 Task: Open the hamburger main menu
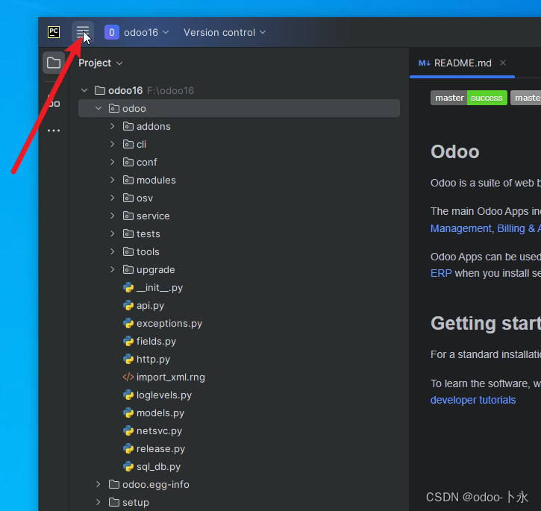pos(83,32)
